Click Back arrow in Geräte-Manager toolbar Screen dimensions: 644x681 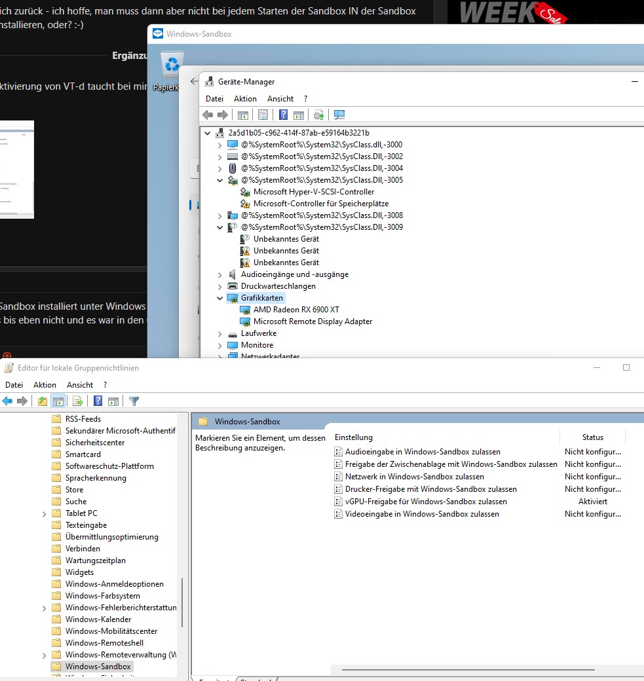pyautogui.click(x=208, y=115)
